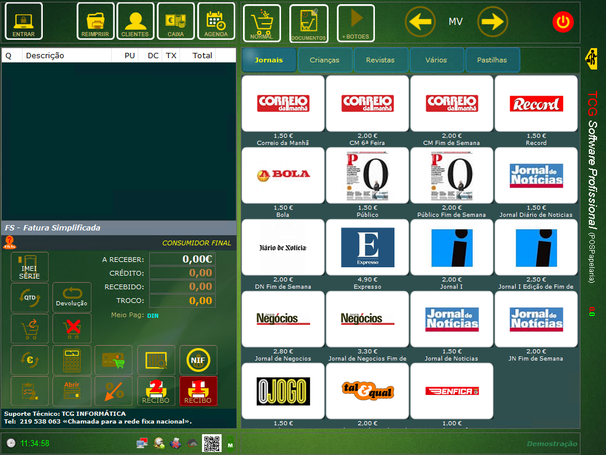Add Jornal de Noticias 1,50 € product
The height and width of the screenshot is (455, 606).
pos(452,319)
